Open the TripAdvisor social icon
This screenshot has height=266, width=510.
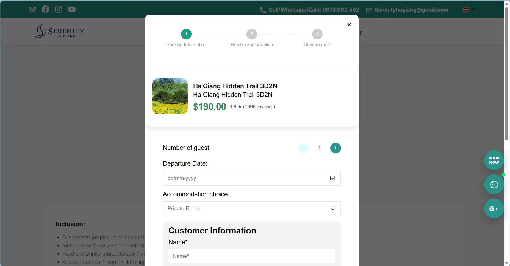(x=32, y=9)
